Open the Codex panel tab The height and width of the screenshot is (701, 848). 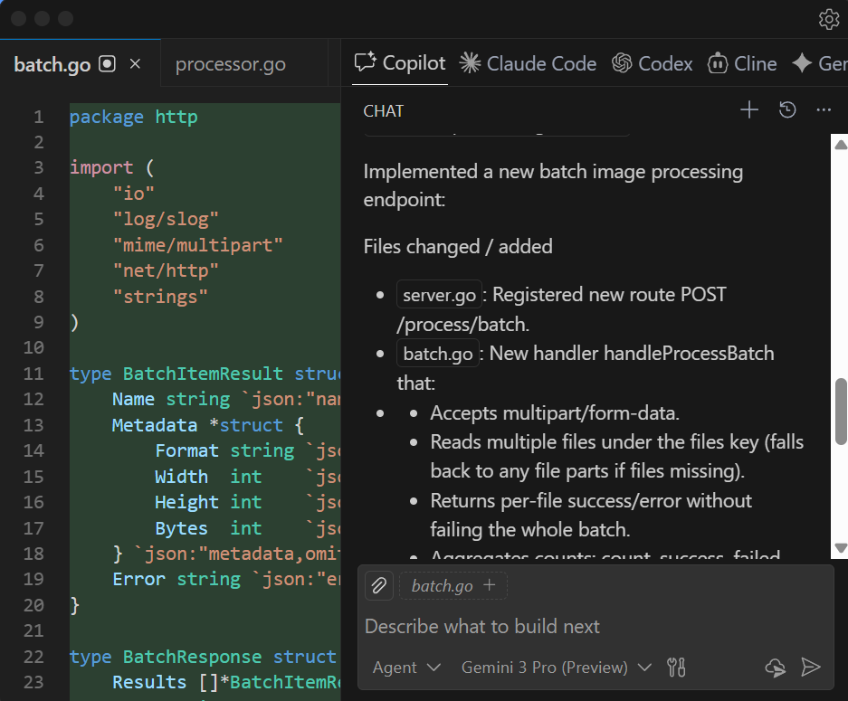pos(652,63)
